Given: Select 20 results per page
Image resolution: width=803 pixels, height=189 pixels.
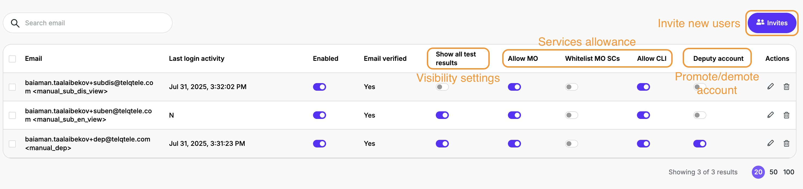Looking at the screenshot, I should [x=758, y=172].
